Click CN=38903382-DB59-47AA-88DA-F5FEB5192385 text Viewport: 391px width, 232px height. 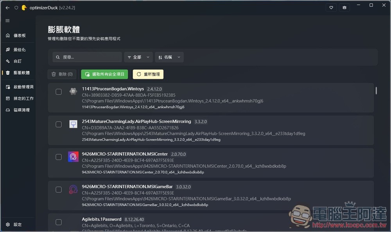[x=129, y=95]
